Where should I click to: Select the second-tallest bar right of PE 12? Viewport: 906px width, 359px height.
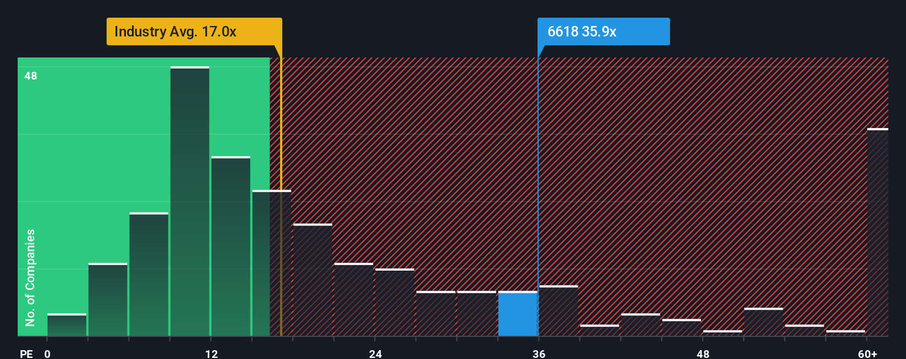click(231, 246)
